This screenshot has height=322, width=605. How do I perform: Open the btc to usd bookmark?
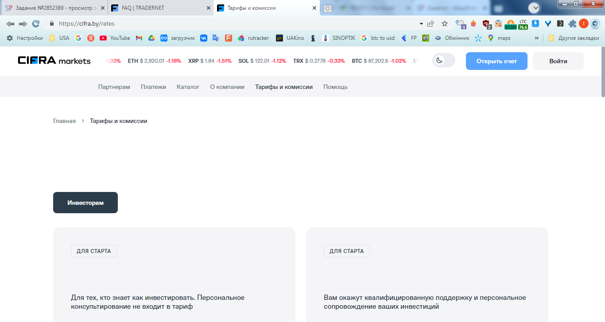click(x=378, y=38)
